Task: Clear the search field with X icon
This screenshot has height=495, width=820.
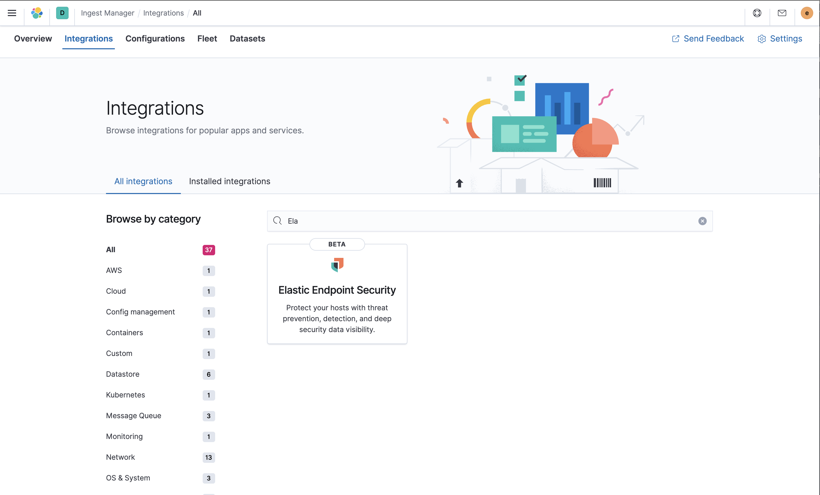Action: (702, 221)
